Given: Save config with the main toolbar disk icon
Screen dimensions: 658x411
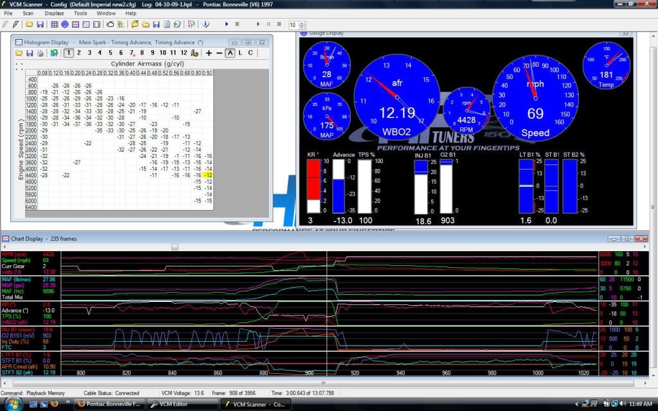Looking at the screenshot, I should [x=40, y=25].
